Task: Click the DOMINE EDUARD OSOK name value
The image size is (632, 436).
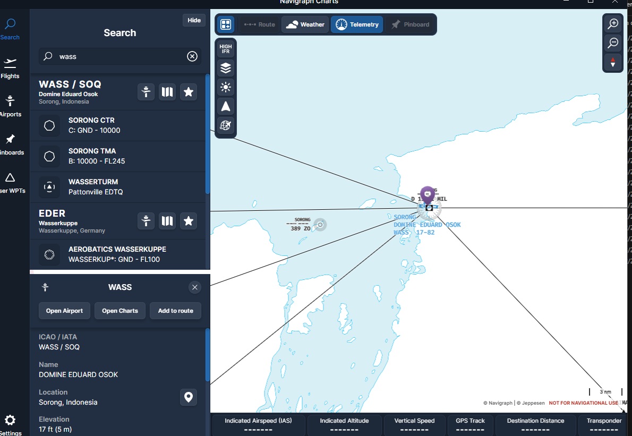Action: pos(78,374)
